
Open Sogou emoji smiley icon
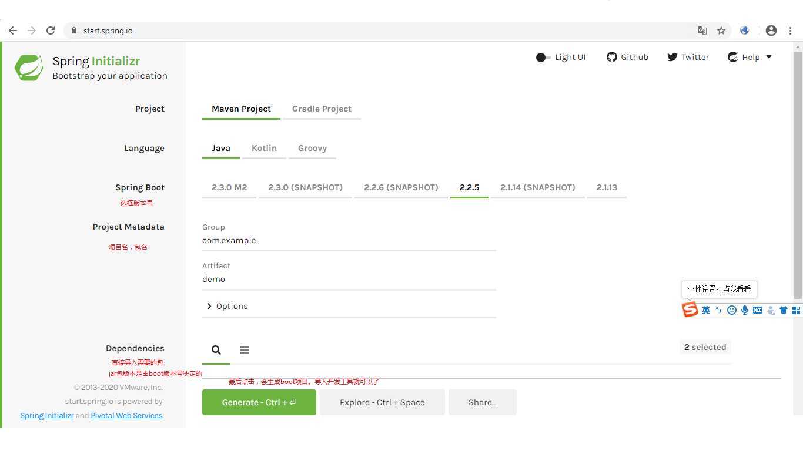pyautogui.click(x=732, y=310)
